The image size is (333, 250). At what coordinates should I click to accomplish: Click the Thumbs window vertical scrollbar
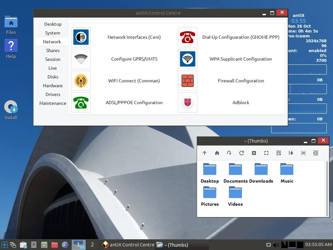coord(327,188)
